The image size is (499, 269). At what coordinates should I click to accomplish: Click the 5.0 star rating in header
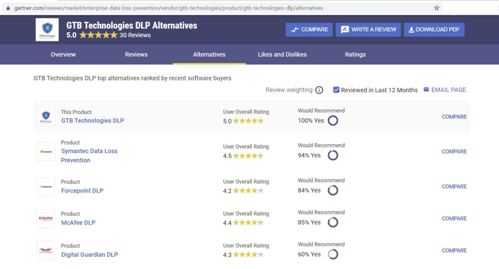pos(98,35)
